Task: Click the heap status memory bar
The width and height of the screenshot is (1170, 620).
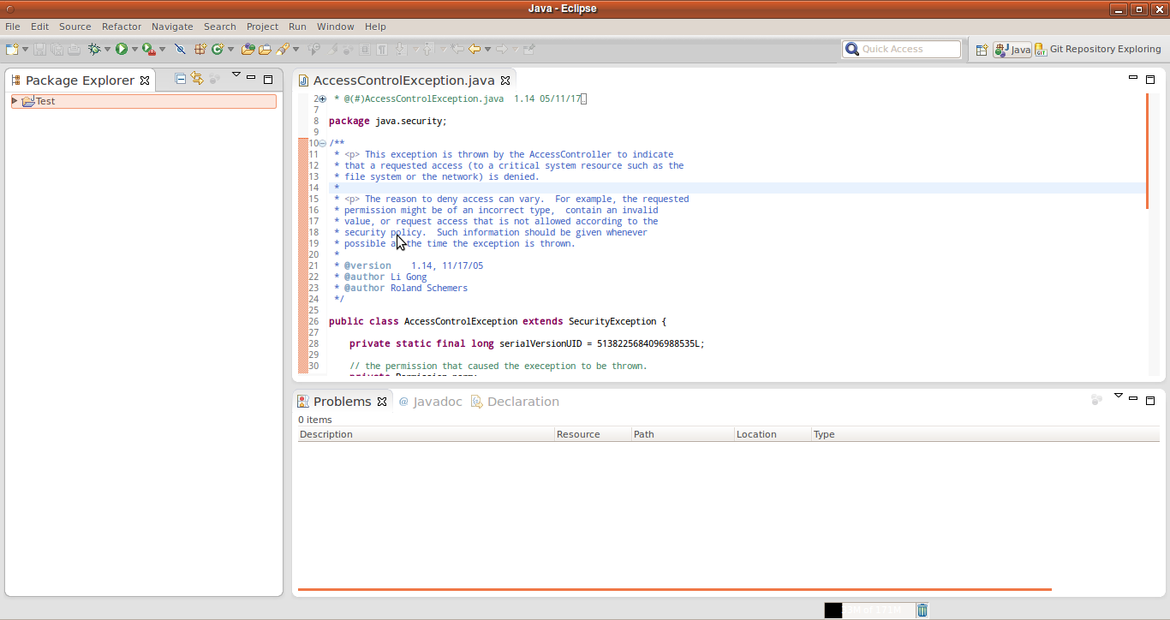Action: pos(869,610)
